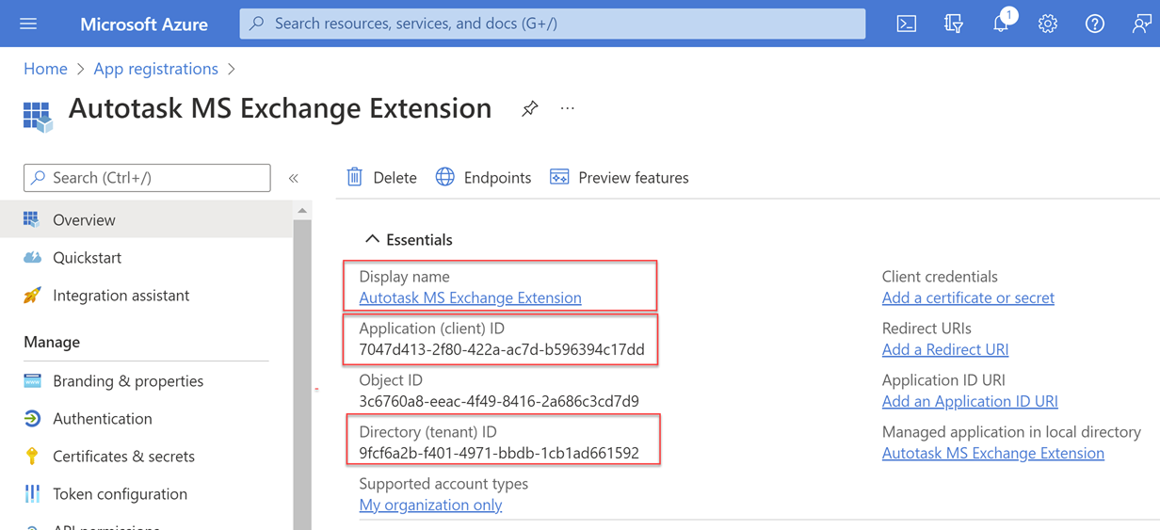Click Object ID value 3c6760a8

499,401
